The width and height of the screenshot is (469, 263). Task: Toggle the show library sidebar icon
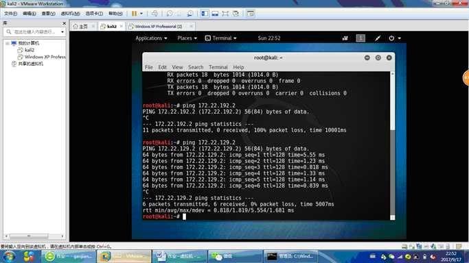point(205,14)
